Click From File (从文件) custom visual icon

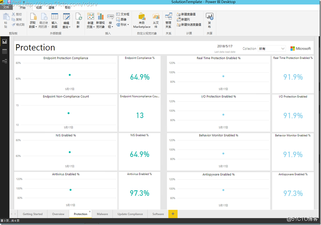click(x=156, y=17)
